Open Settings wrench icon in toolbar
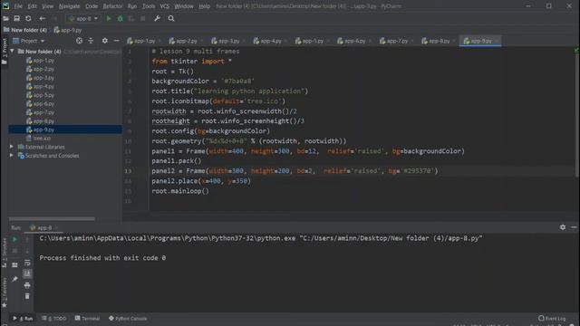The height and width of the screenshot is (326, 580). point(157,18)
